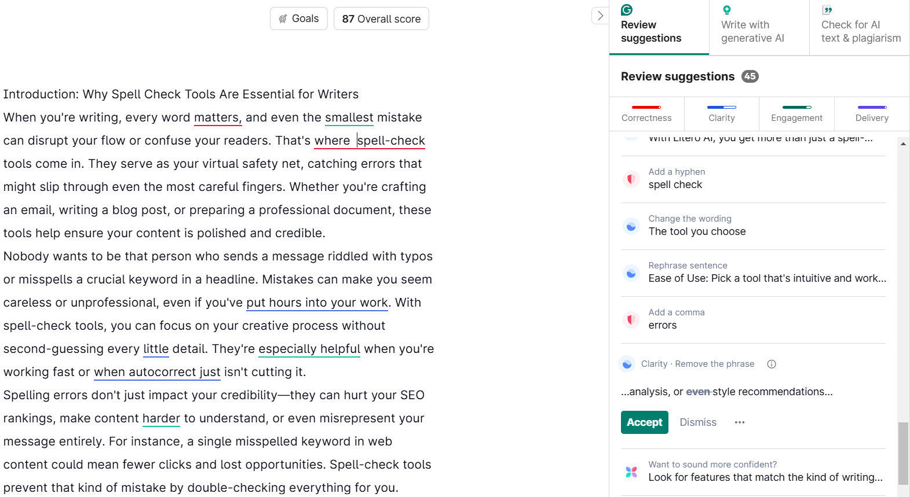Click the colorful confidence suggestion icon
The image size is (910, 497).
631,472
